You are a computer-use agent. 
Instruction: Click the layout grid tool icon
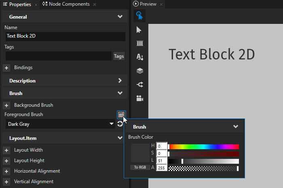[x=139, y=43]
